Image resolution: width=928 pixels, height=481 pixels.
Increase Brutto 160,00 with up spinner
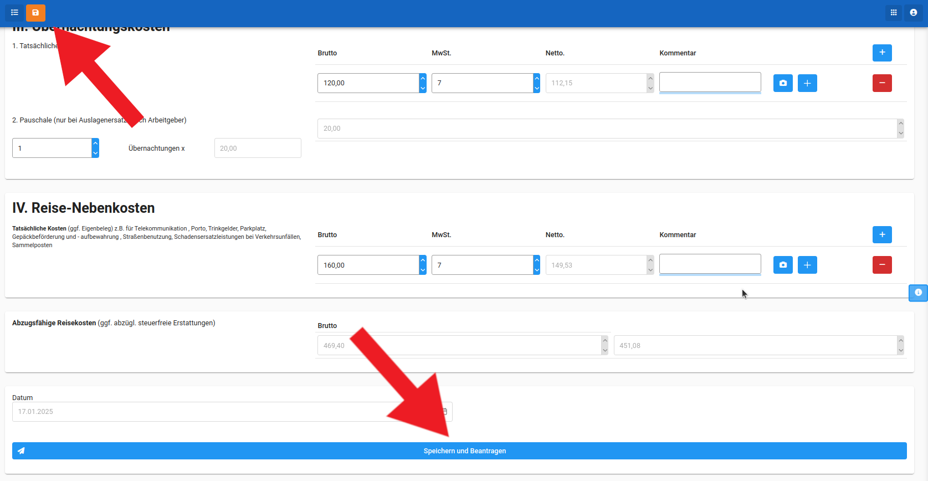click(x=423, y=260)
